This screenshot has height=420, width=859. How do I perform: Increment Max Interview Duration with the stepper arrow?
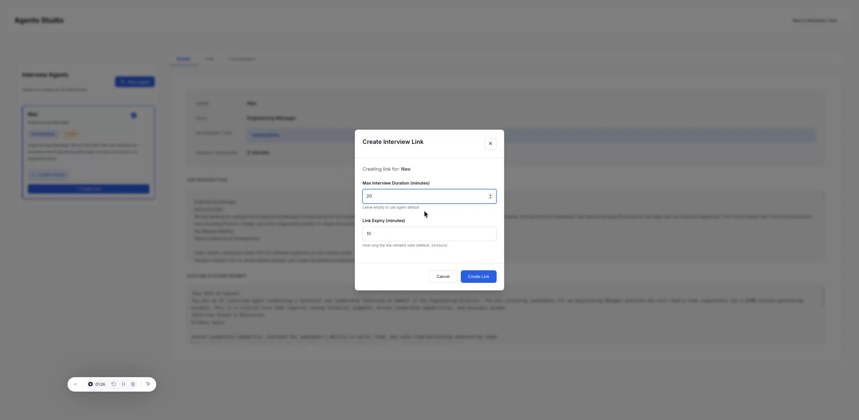(x=490, y=194)
